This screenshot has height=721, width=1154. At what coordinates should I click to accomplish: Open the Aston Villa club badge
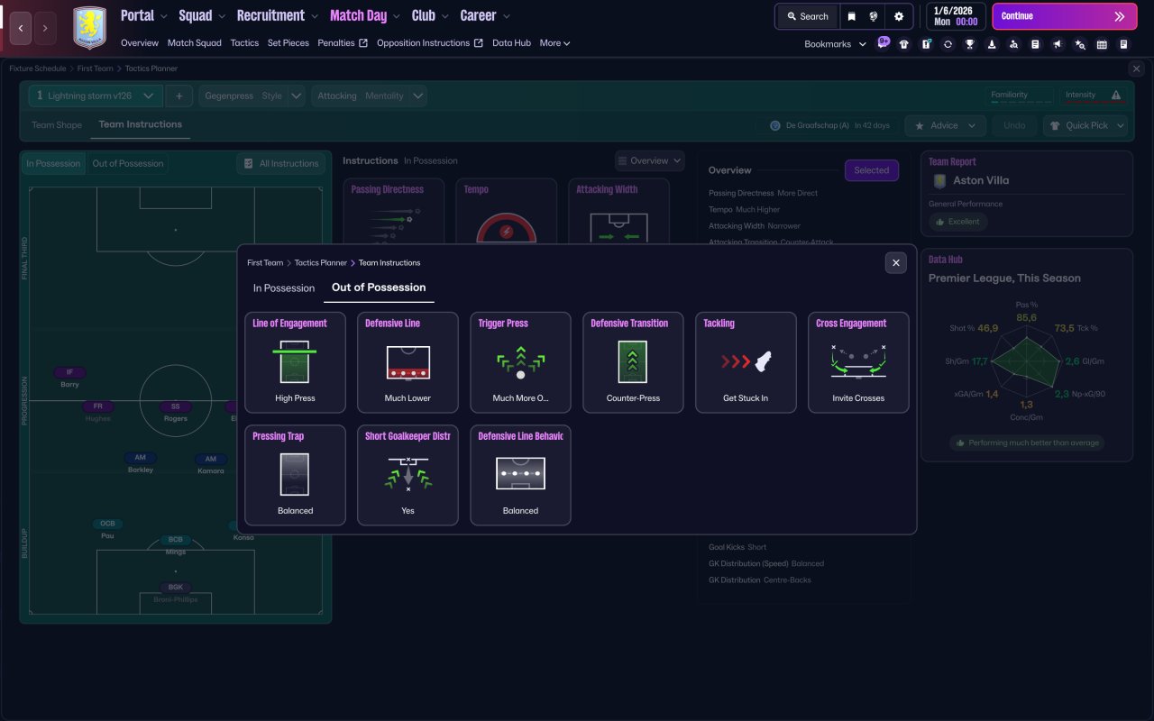pos(89,28)
